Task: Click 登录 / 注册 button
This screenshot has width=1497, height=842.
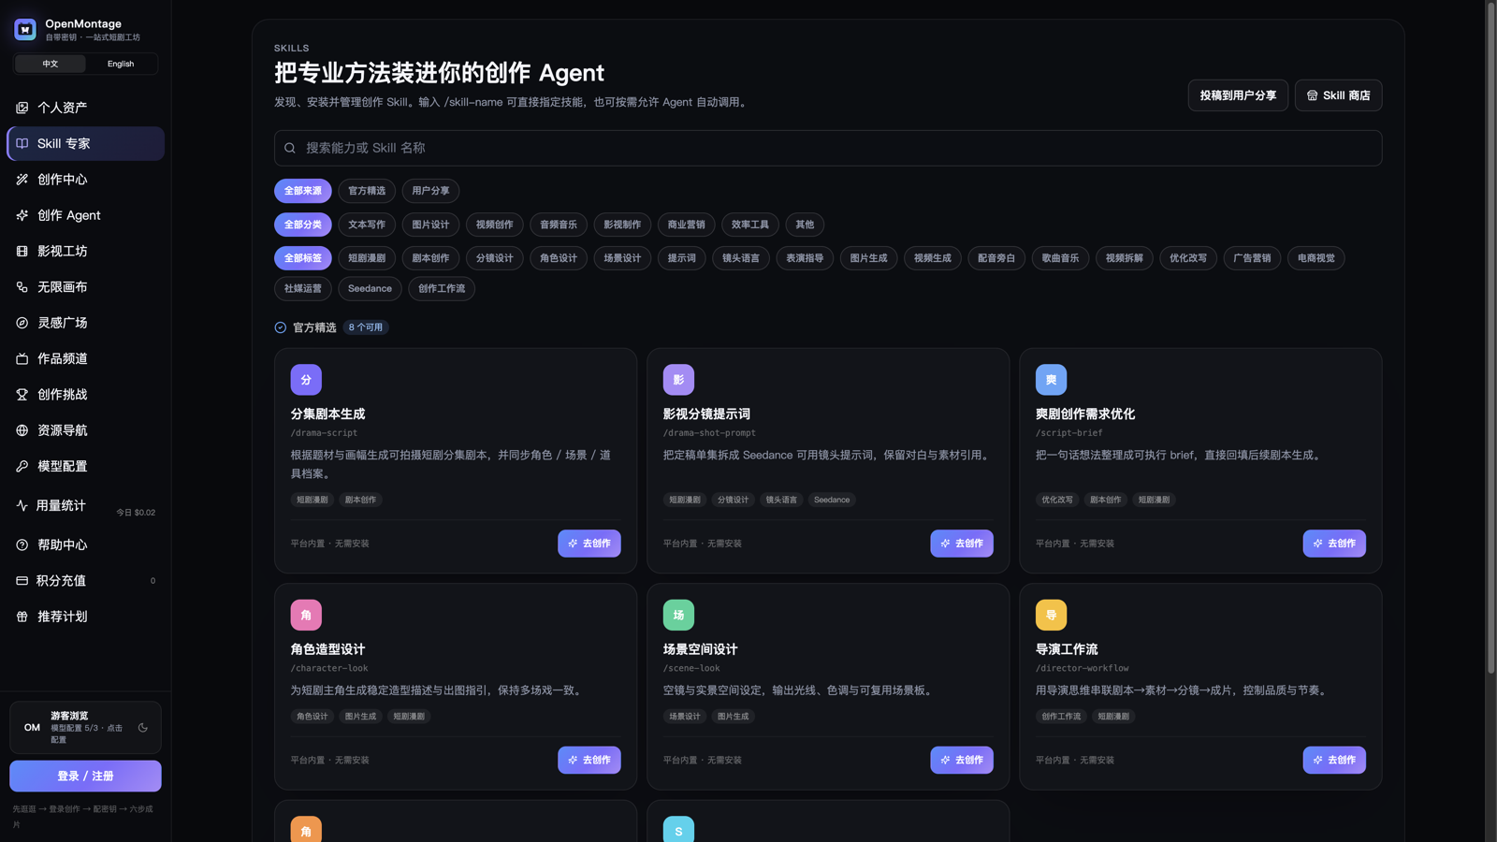Action: [x=85, y=776]
